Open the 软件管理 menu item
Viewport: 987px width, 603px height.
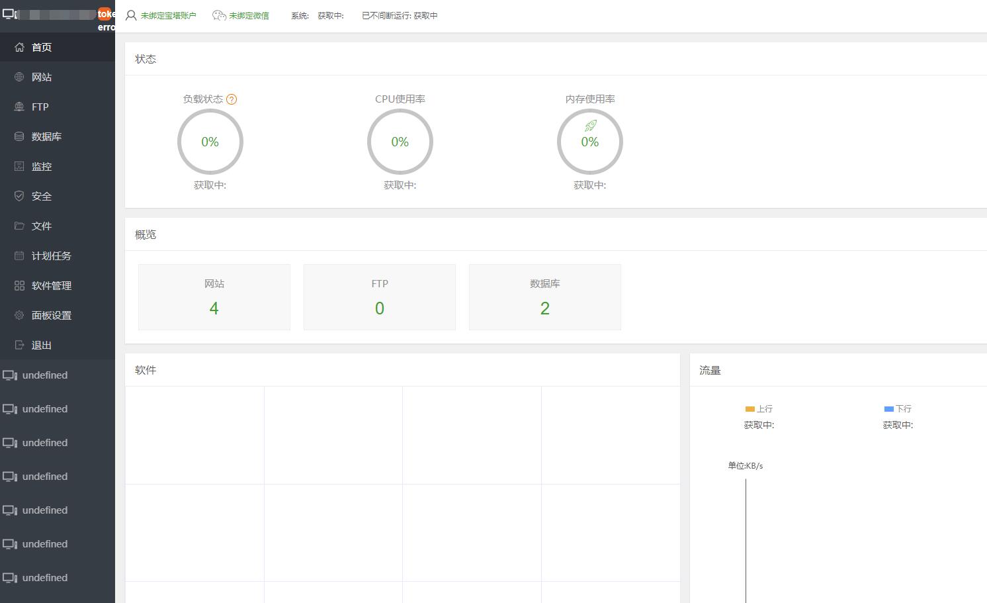pyautogui.click(x=58, y=285)
